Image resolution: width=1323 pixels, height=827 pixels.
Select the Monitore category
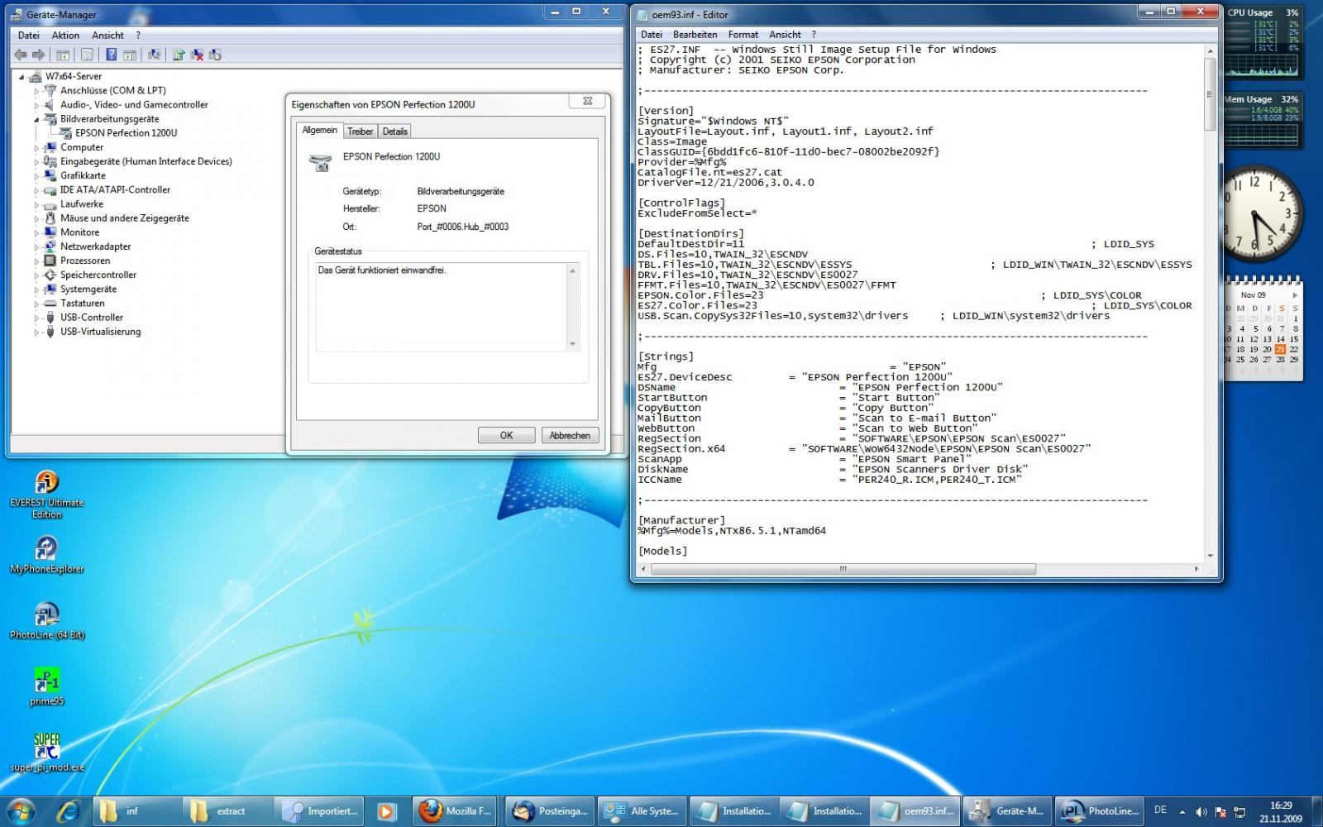[x=79, y=232]
